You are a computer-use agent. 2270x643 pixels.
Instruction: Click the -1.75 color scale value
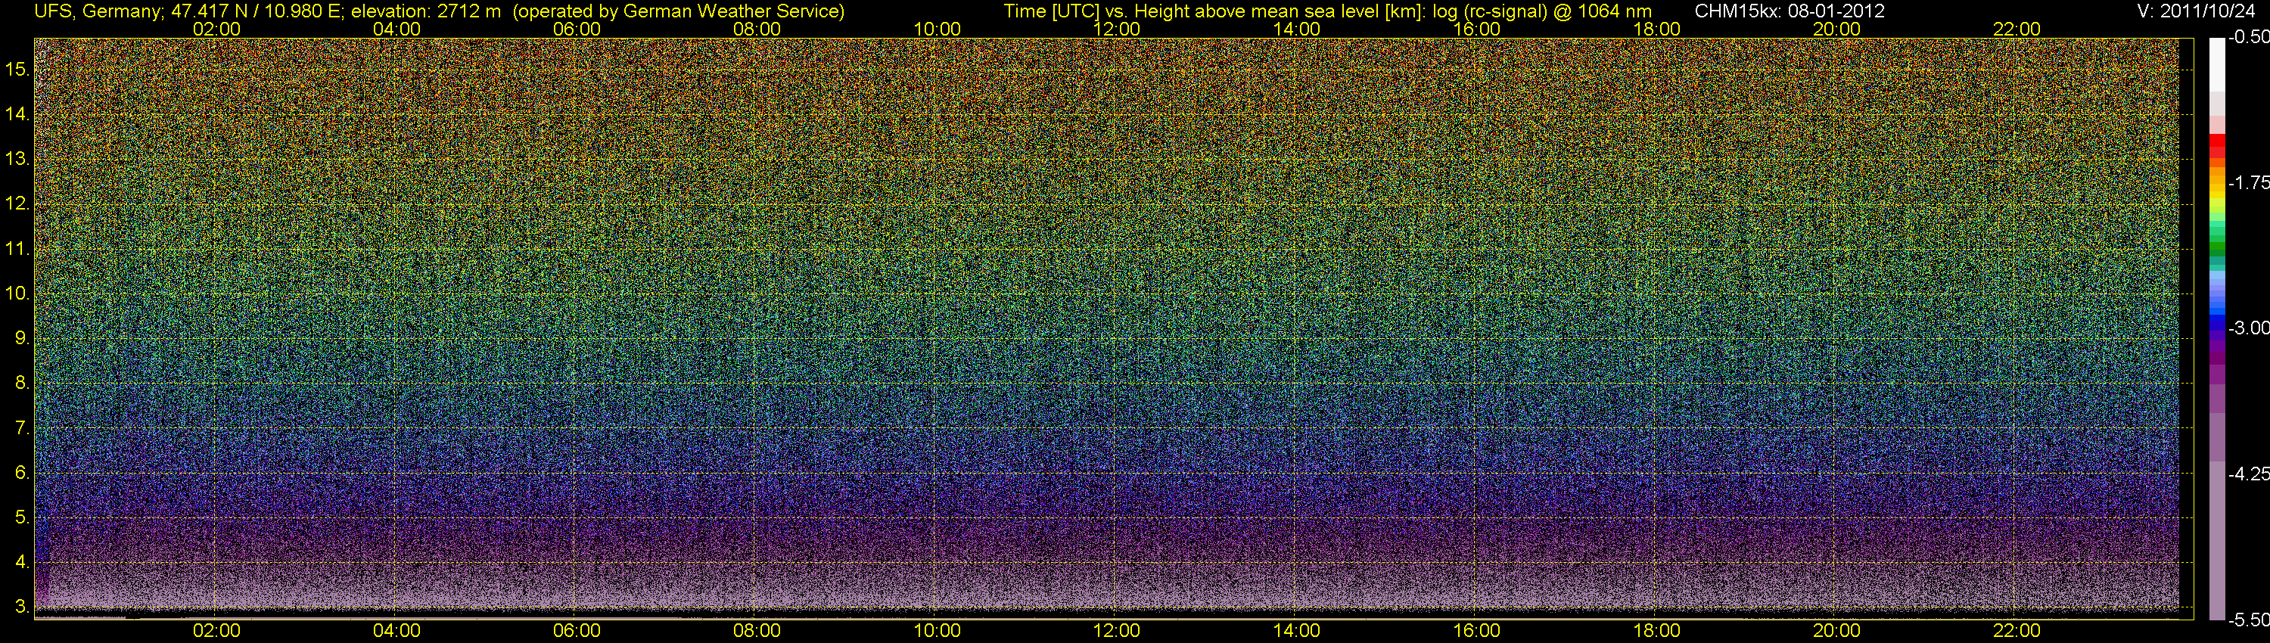point(2249,182)
